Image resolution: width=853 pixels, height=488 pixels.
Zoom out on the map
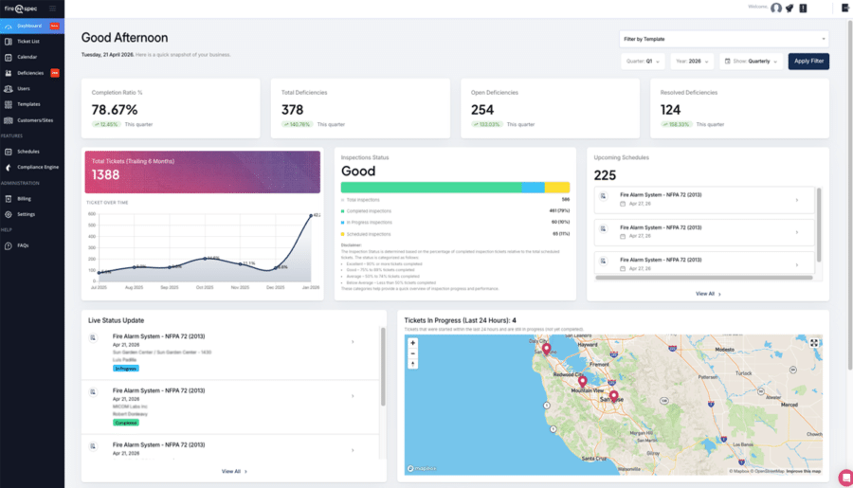point(412,353)
